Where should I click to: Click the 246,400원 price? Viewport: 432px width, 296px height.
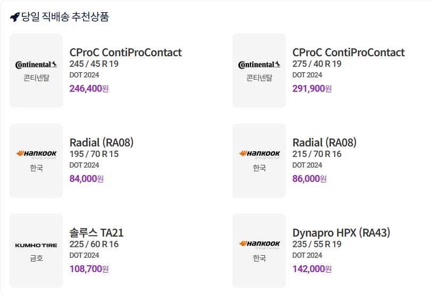89,89
